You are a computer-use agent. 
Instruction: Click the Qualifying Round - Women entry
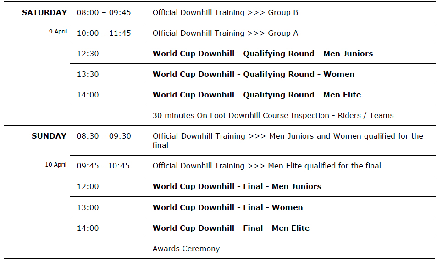click(253, 75)
